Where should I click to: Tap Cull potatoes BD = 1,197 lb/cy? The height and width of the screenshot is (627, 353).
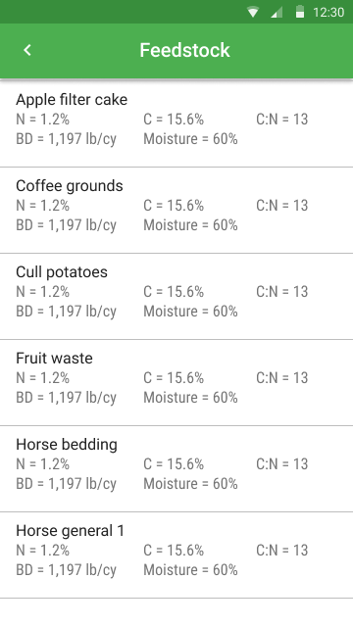click(66, 312)
